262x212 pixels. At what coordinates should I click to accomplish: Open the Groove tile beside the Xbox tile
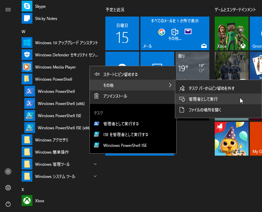click(256, 33)
